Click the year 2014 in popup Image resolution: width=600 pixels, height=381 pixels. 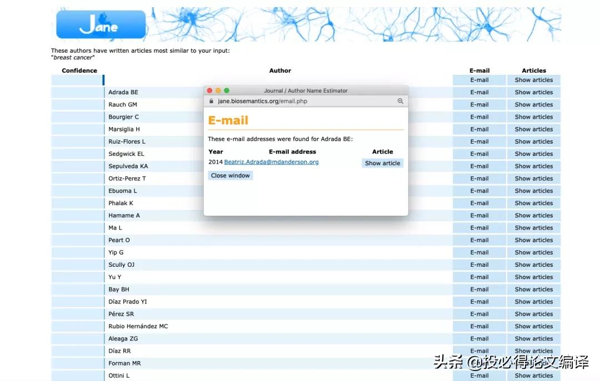pyautogui.click(x=216, y=162)
